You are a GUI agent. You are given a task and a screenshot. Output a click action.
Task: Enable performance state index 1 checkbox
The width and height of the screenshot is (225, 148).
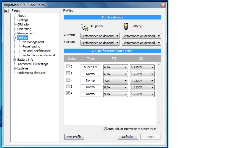(68, 73)
